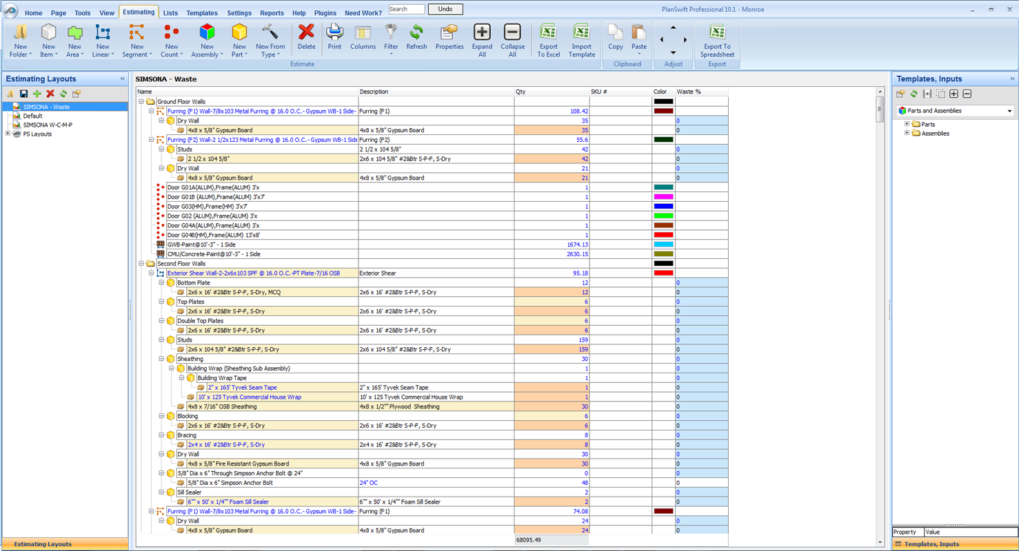Select the Default layout

(32, 116)
